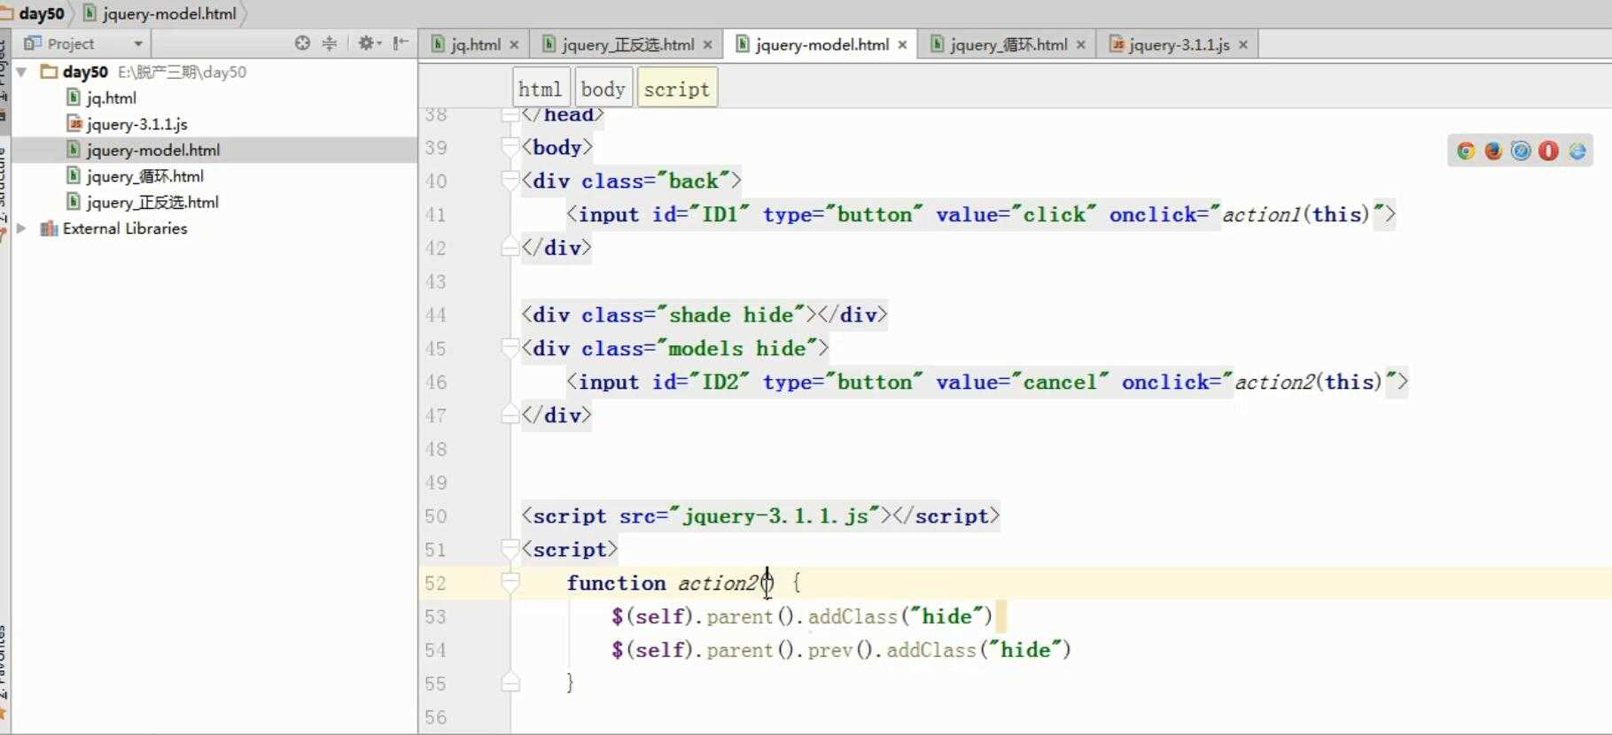Open preview in Chrome browser icon
The height and width of the screenshot is (735, 1612).
tap(1466, 151)
